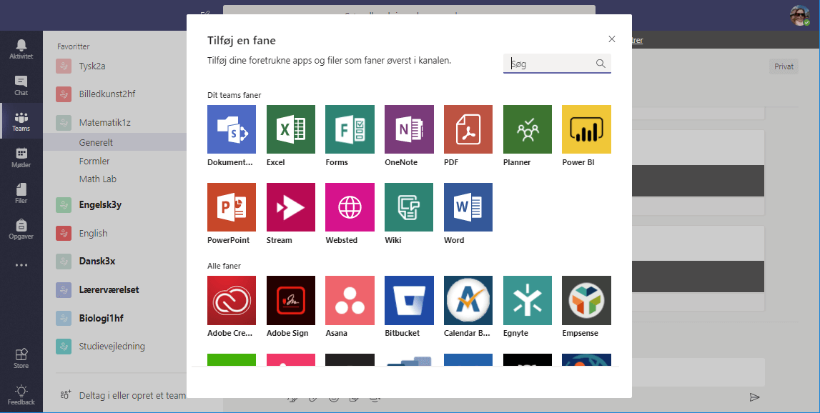Expand the Biologi1hf team
The image size is (820, 413).
(101, 318)
